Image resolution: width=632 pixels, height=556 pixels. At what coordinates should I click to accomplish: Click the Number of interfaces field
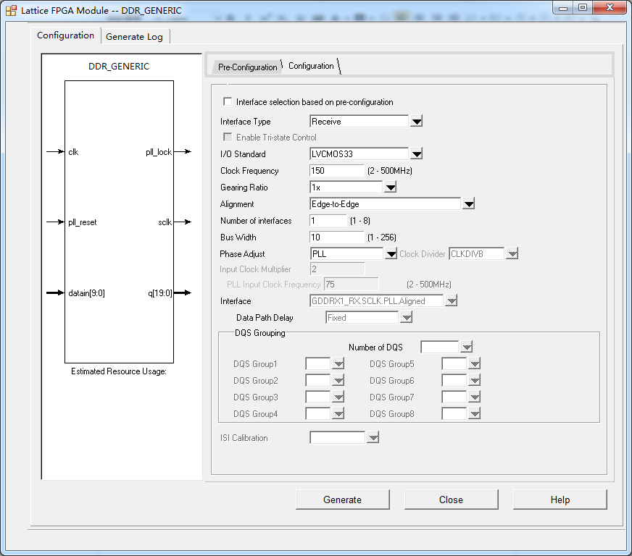pyautogui.click(x=328, y=221)
